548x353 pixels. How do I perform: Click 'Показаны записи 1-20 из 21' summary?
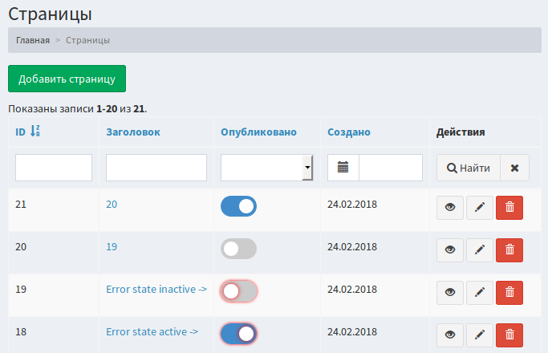pyautogui.click(x=78, y=109)
